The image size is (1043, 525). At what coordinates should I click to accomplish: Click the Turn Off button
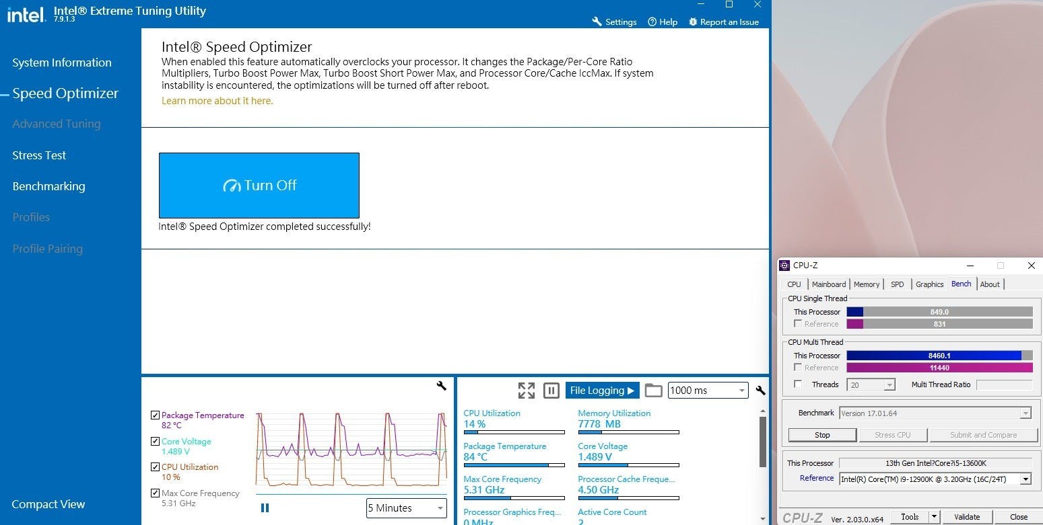pos(259,186)
